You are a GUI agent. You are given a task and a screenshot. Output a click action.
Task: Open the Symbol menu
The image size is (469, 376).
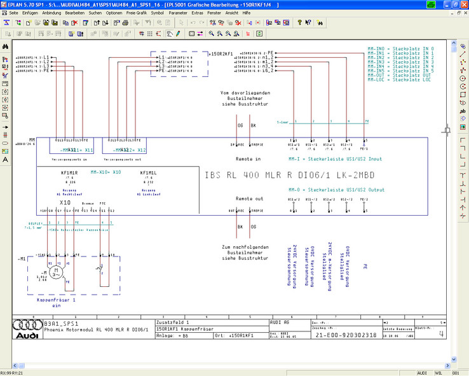[x=157, y=13]
